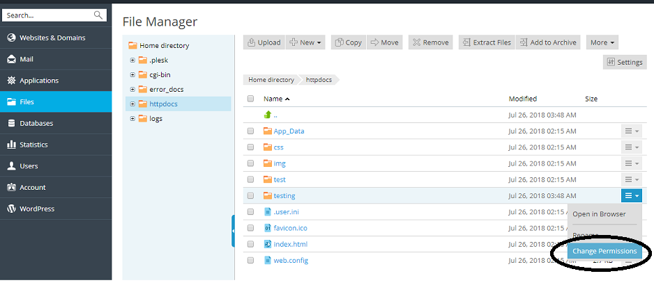Click the Databases icon in sidebar
The image size is (654, 292).
[x=11, y=123]
